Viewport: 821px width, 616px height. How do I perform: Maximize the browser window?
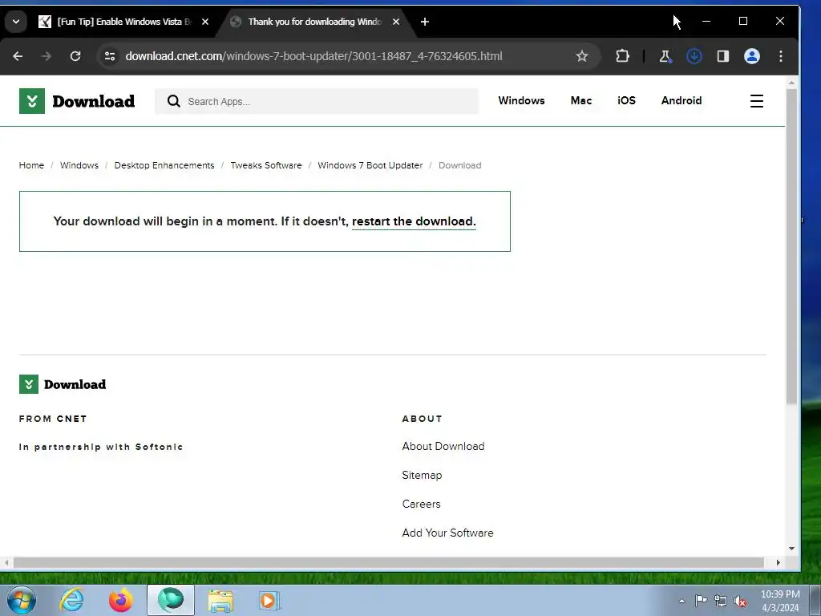[x=743, y=22]
